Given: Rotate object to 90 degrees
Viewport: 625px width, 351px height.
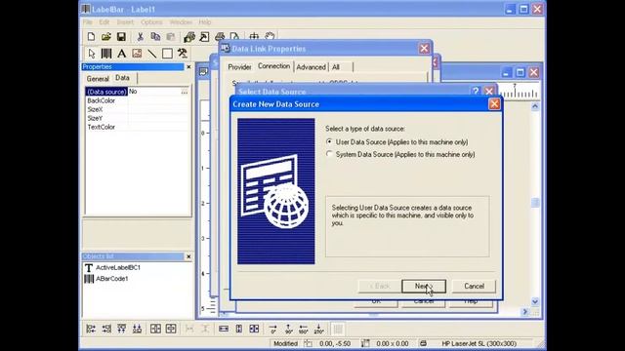Looking at the screenshot, I should [289, 329].
